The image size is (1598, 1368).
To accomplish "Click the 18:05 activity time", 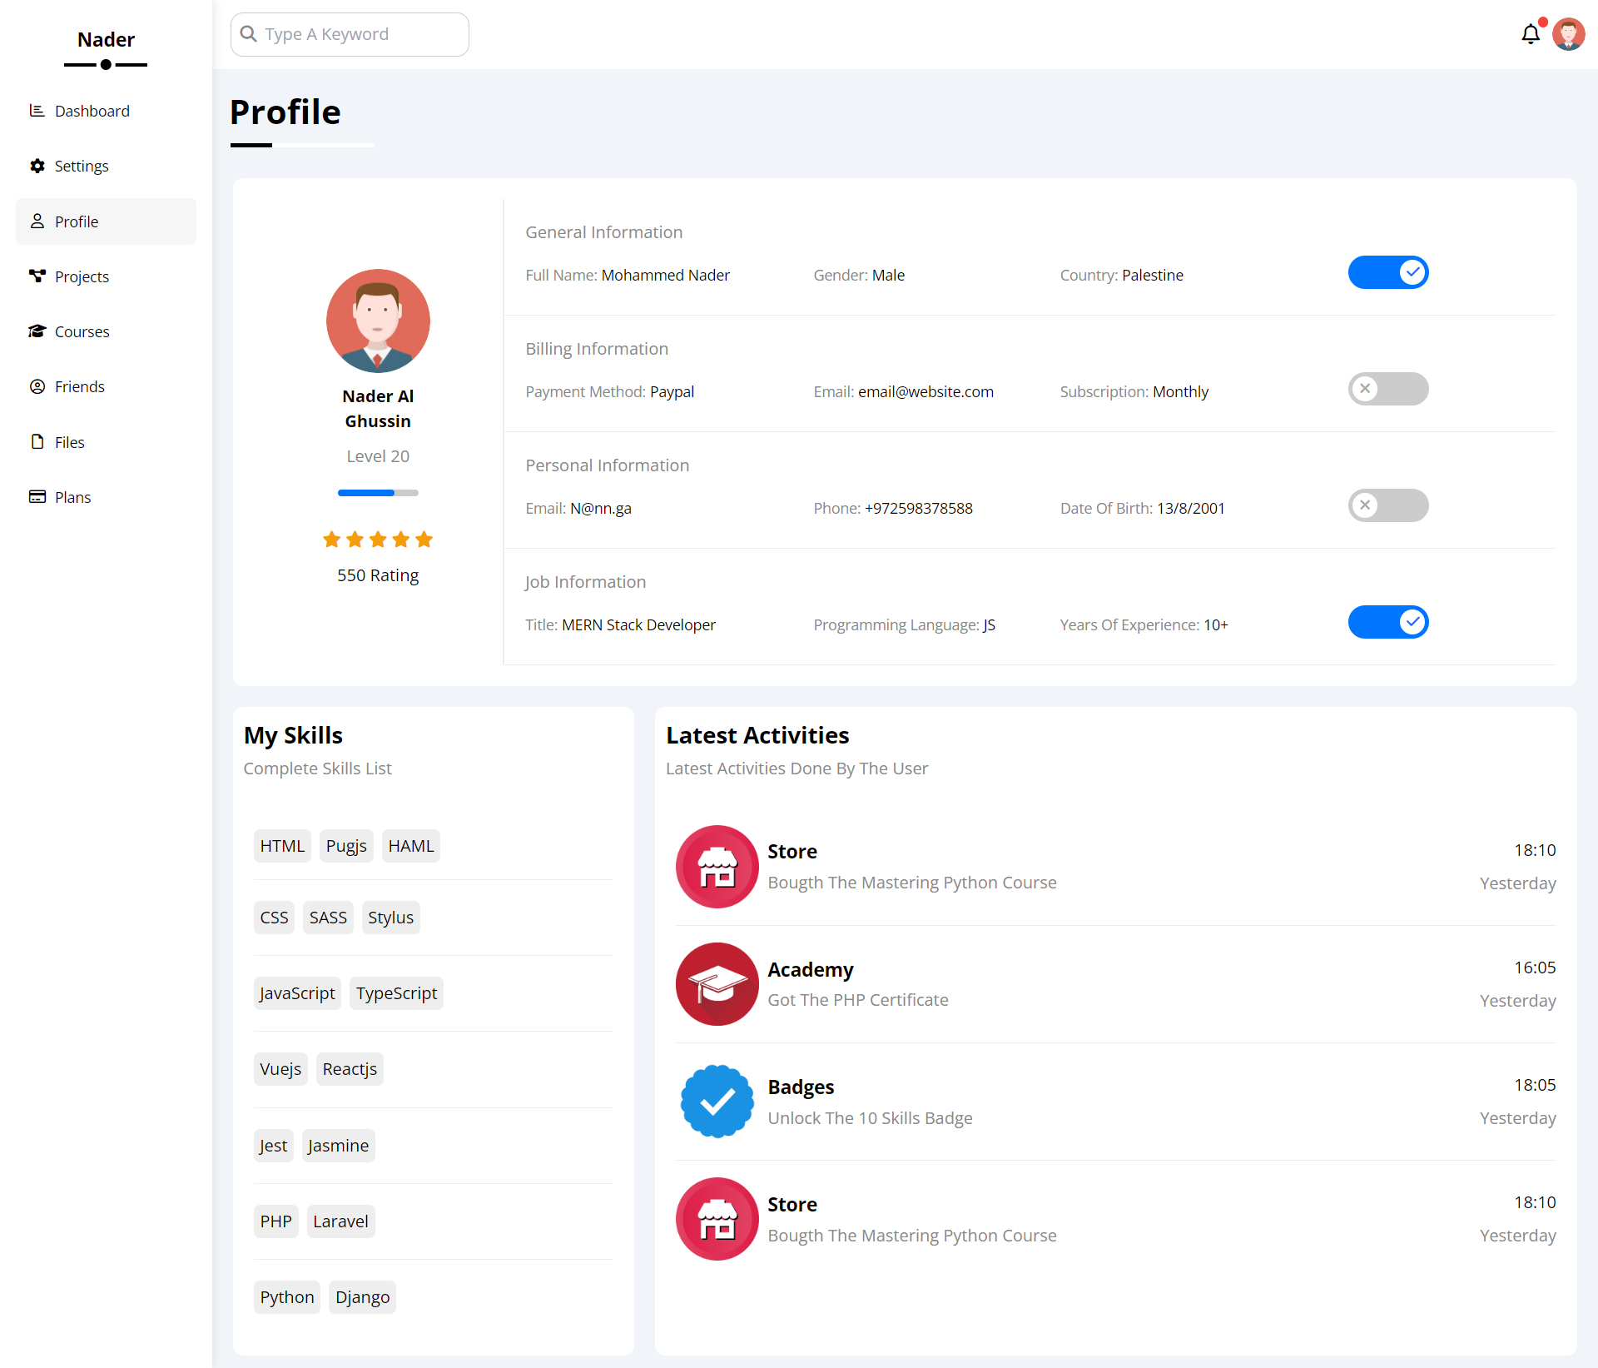I will coord(1534,1085).
